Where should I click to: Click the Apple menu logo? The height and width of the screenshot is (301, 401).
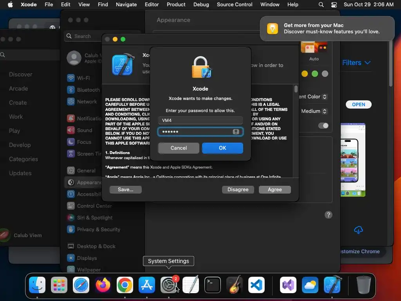point(10,5)
